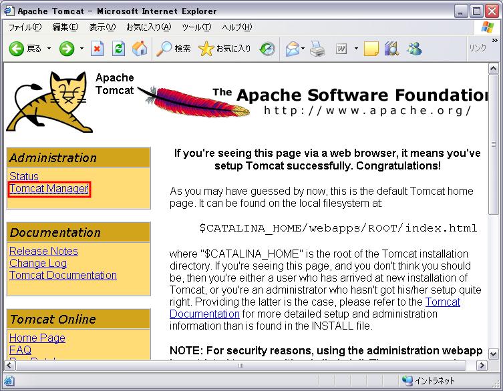503x391 pixels.
Task: Click the IE page icon in title bar
Action: (9, 11)
